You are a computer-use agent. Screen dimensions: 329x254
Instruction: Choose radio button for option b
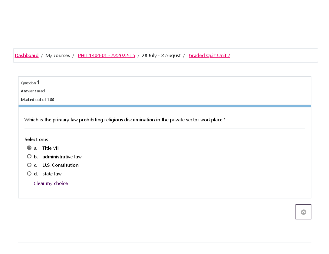coord(29,156)
